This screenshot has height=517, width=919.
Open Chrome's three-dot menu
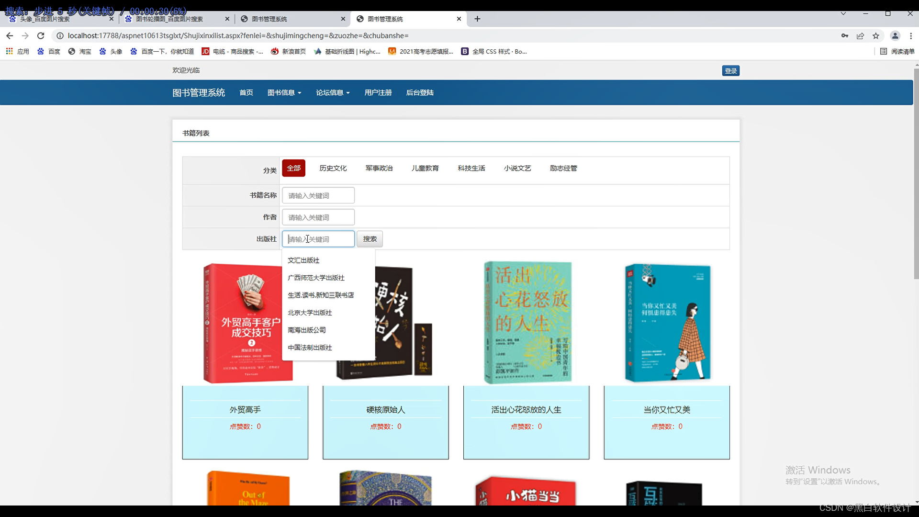coord(910,36)
